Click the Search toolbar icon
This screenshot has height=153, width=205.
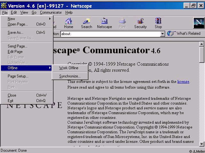pos(86,23)
